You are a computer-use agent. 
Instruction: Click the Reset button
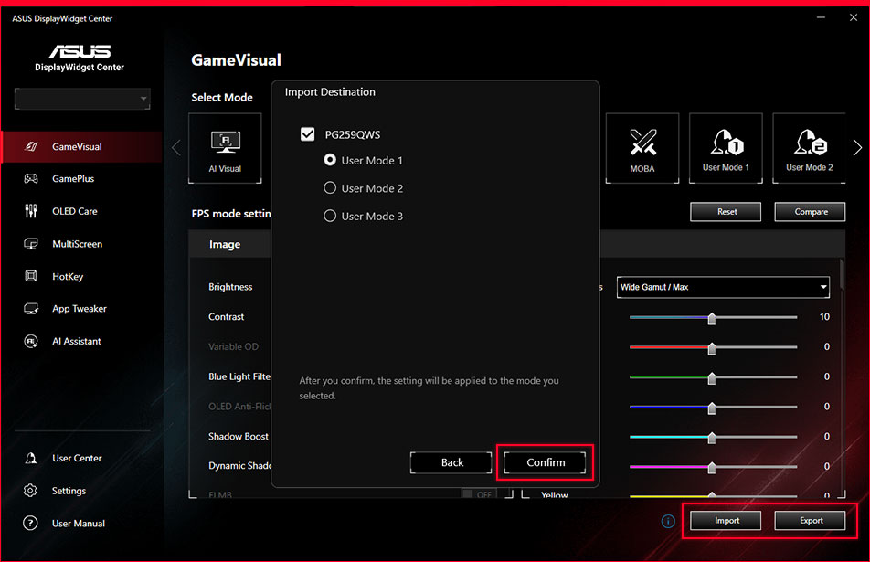726,211
